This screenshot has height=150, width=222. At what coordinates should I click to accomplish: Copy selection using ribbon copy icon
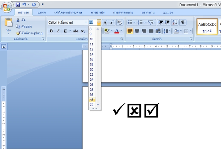point(18,27)
